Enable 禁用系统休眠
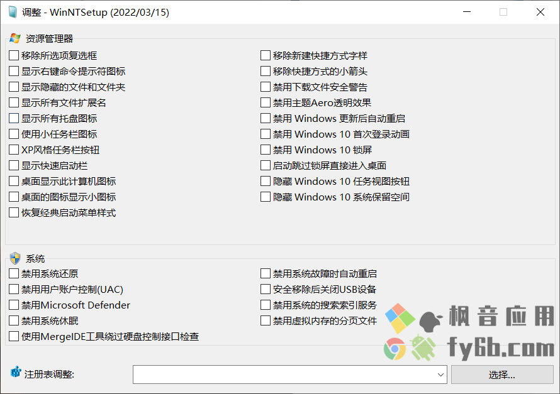560x394 pixels. (x=14, y=320)
